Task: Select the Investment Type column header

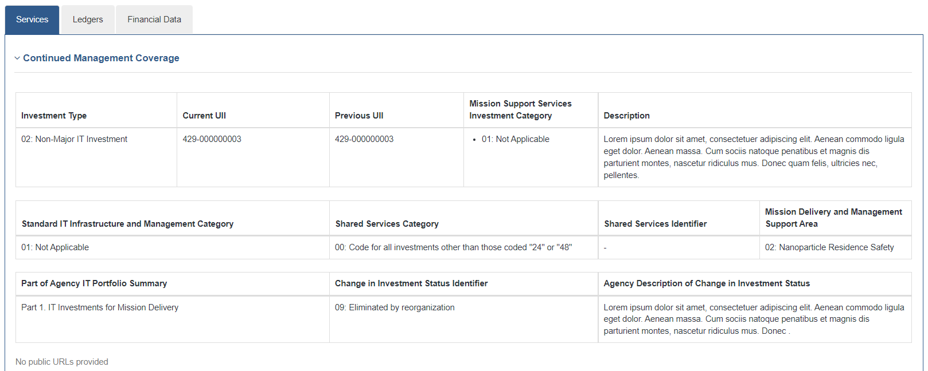Action: click(54, 116)
